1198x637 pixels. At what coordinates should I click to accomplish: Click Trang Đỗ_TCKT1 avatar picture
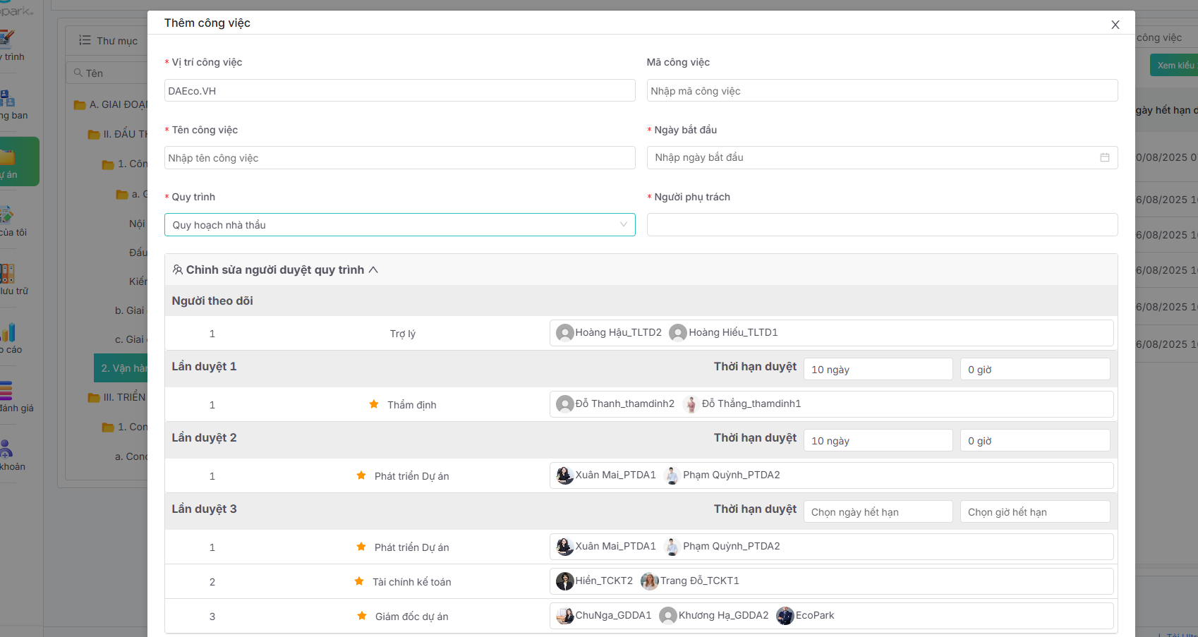coord(649,581)
